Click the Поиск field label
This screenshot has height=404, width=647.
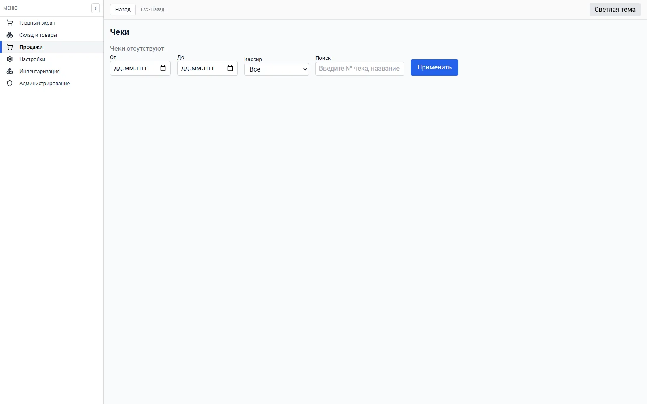coord(323,58)
